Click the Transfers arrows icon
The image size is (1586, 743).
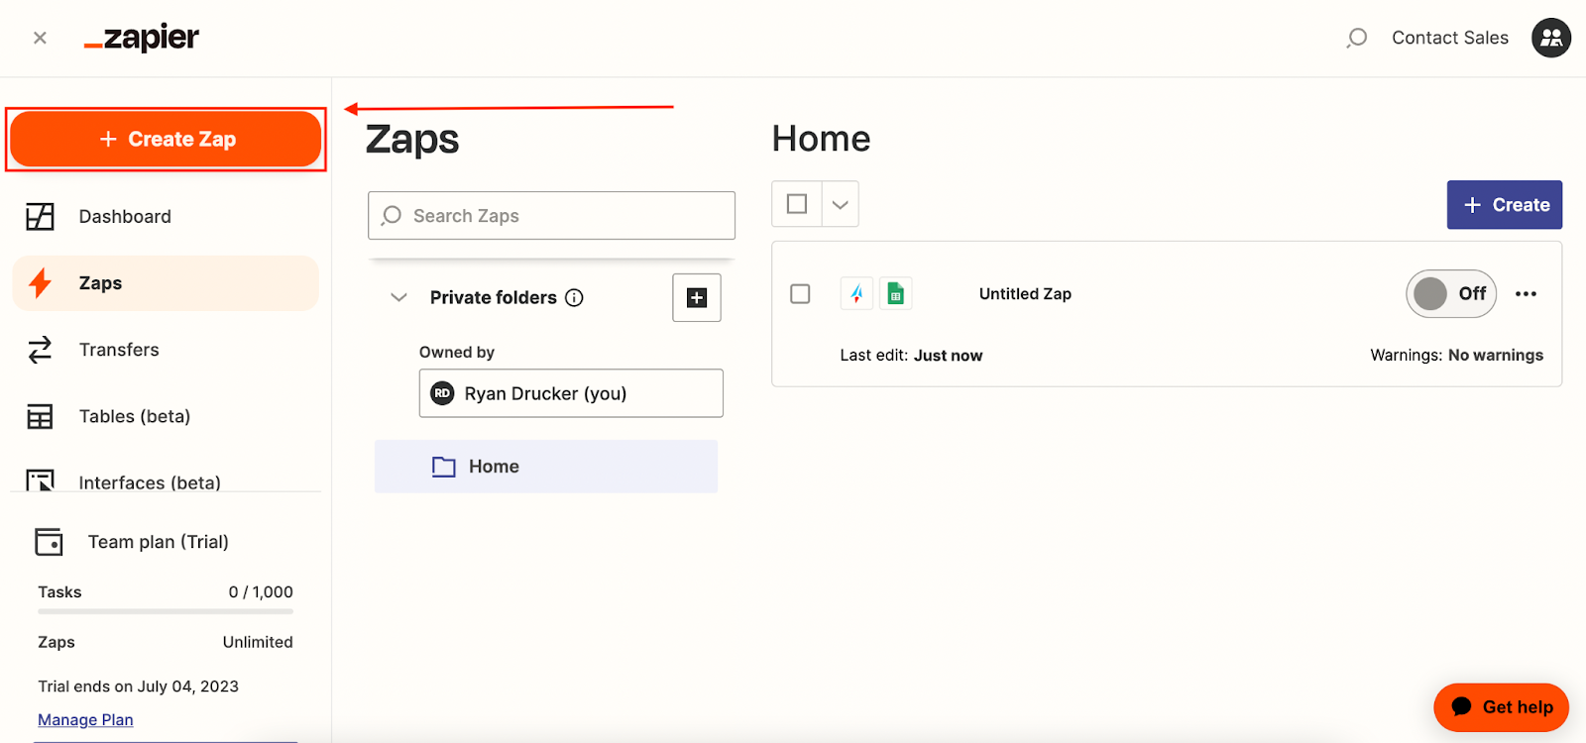[x=40, y=350]
